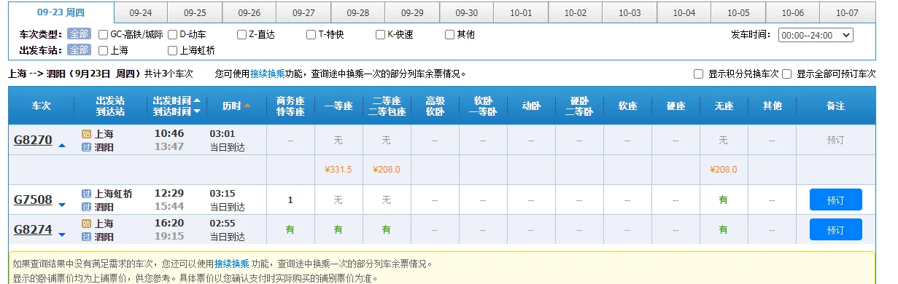Expand G8274 price details arrow
This screenshot has width=898, height=284.
pos(62,234)
